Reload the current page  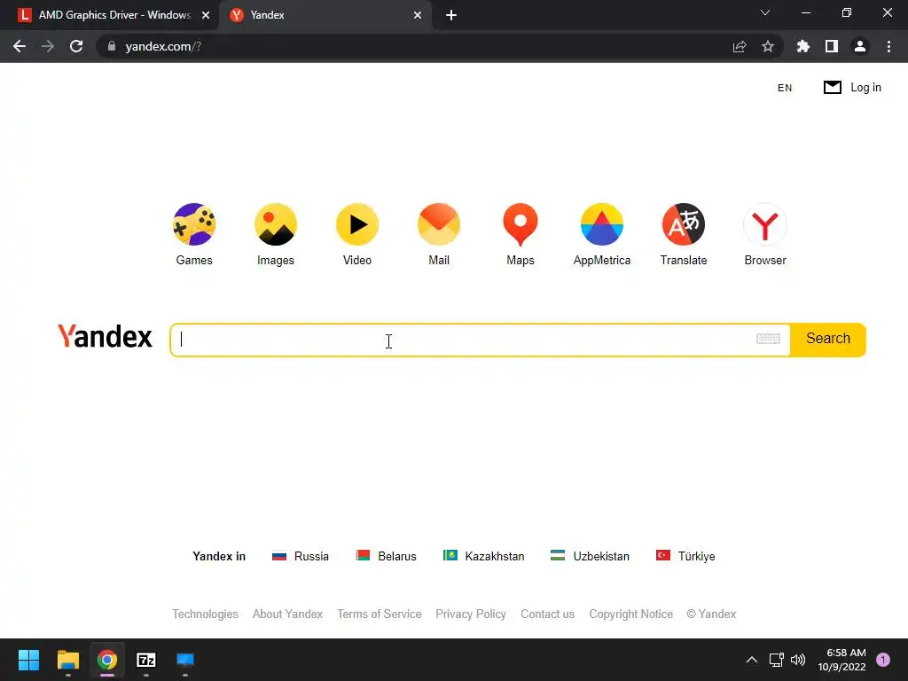click(76, 46)
